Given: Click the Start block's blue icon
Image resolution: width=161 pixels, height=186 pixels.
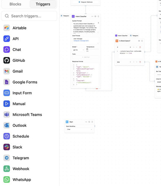Looking at the screenshot, I should click(x=67, y=122).
